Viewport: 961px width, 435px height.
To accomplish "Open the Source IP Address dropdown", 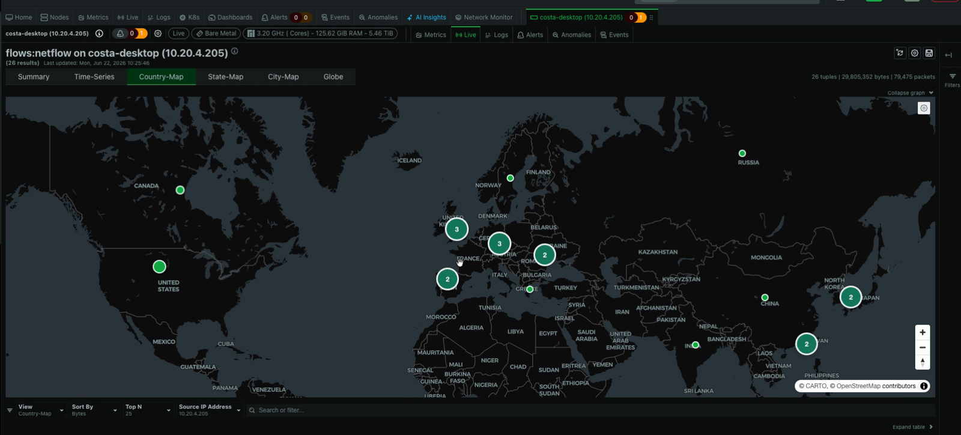I will (x=210, y=410).
